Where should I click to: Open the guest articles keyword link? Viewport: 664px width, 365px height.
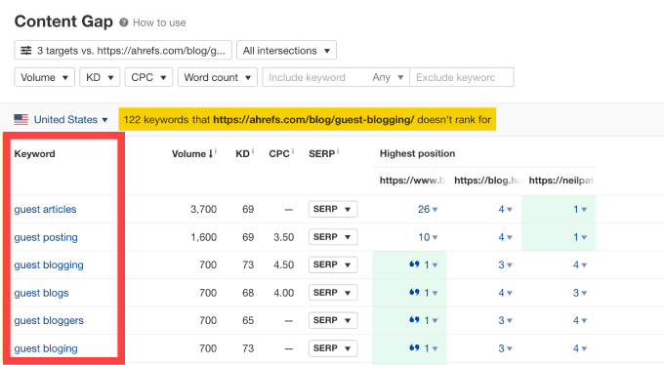[x=45, y=209]
